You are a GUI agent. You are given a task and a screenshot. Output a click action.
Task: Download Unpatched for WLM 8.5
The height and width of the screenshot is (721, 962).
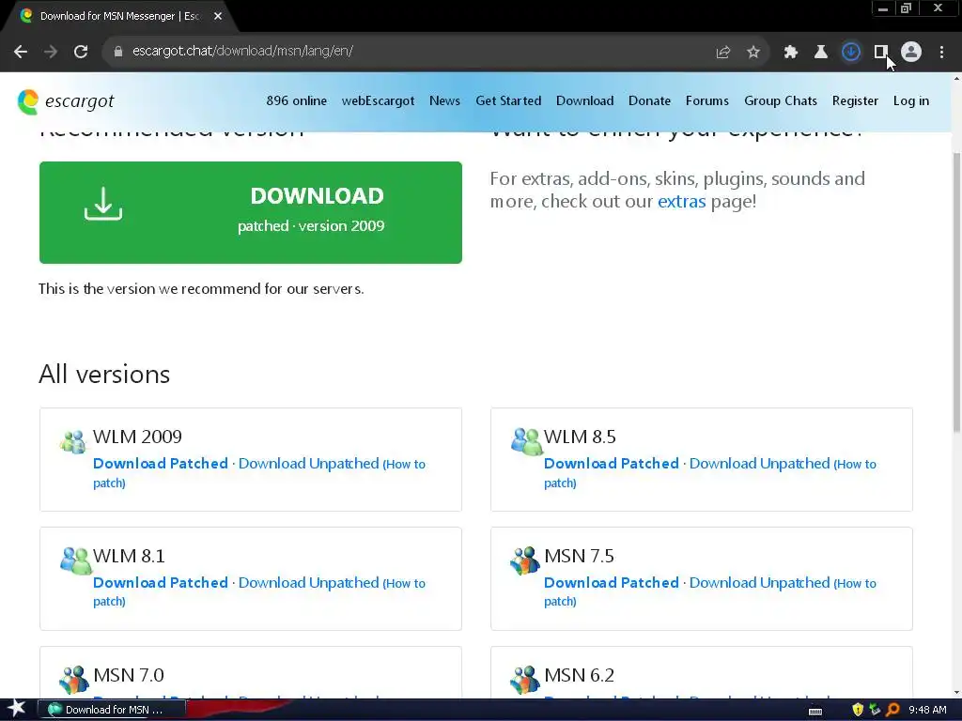click(759, 464)
